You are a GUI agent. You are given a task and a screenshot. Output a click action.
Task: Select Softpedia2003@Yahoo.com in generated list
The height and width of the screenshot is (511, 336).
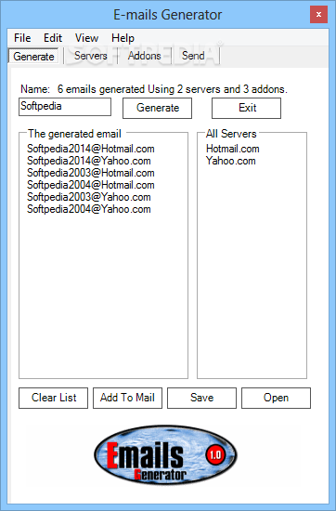pyautogui.click(x=89, y=197)
